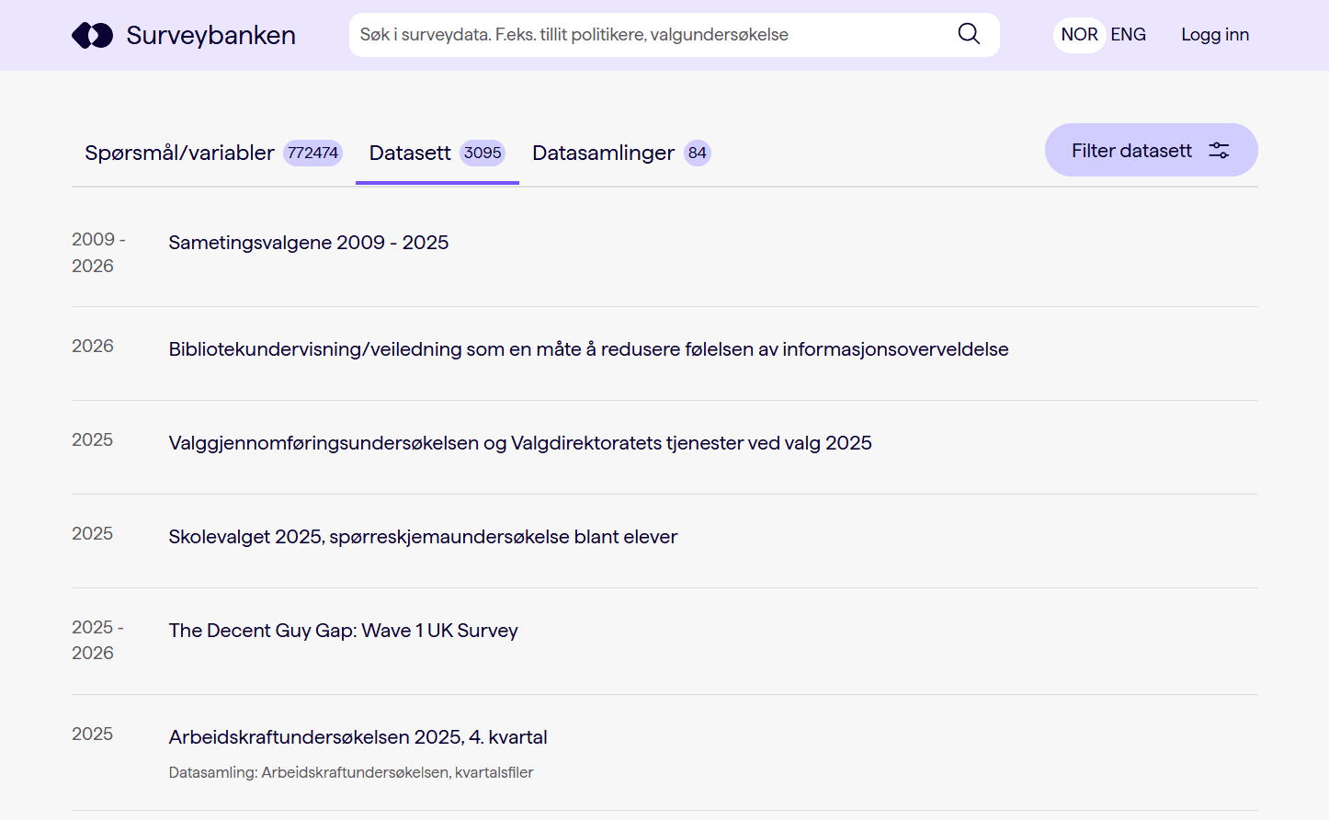
Task: Click the 84 collections count badge
Action: [698, 153]
